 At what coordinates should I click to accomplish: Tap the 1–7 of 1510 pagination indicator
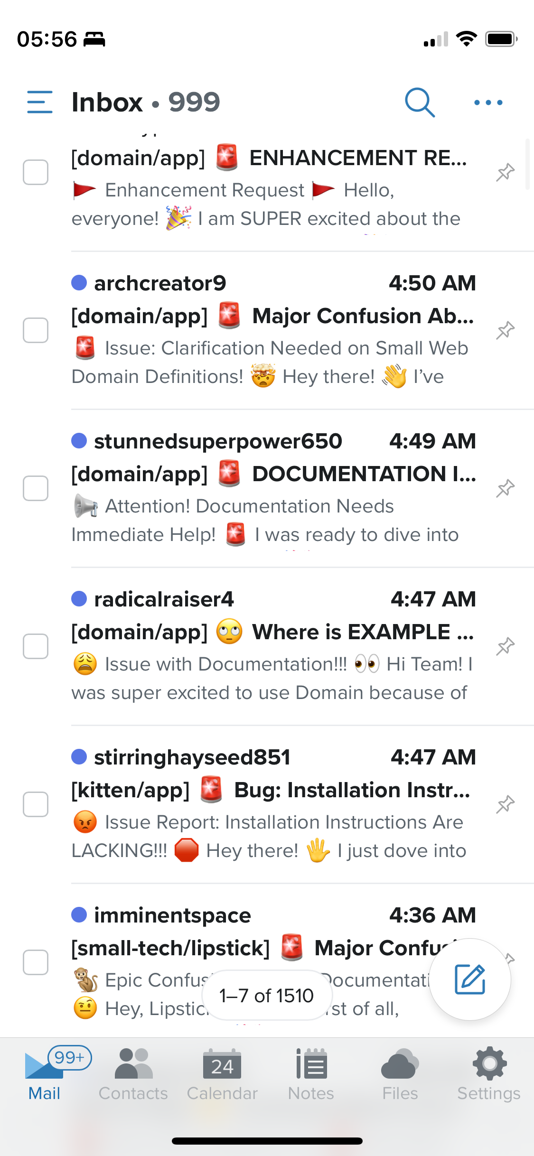[x=266, y=995]
